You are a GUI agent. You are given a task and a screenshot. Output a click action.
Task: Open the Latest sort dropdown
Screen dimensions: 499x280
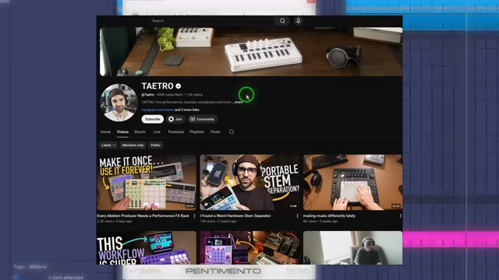[108, 145]
